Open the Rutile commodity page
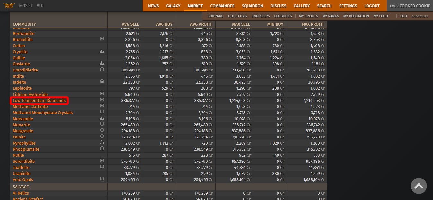This screenshot has width=433, height=200. coord(18,155)
